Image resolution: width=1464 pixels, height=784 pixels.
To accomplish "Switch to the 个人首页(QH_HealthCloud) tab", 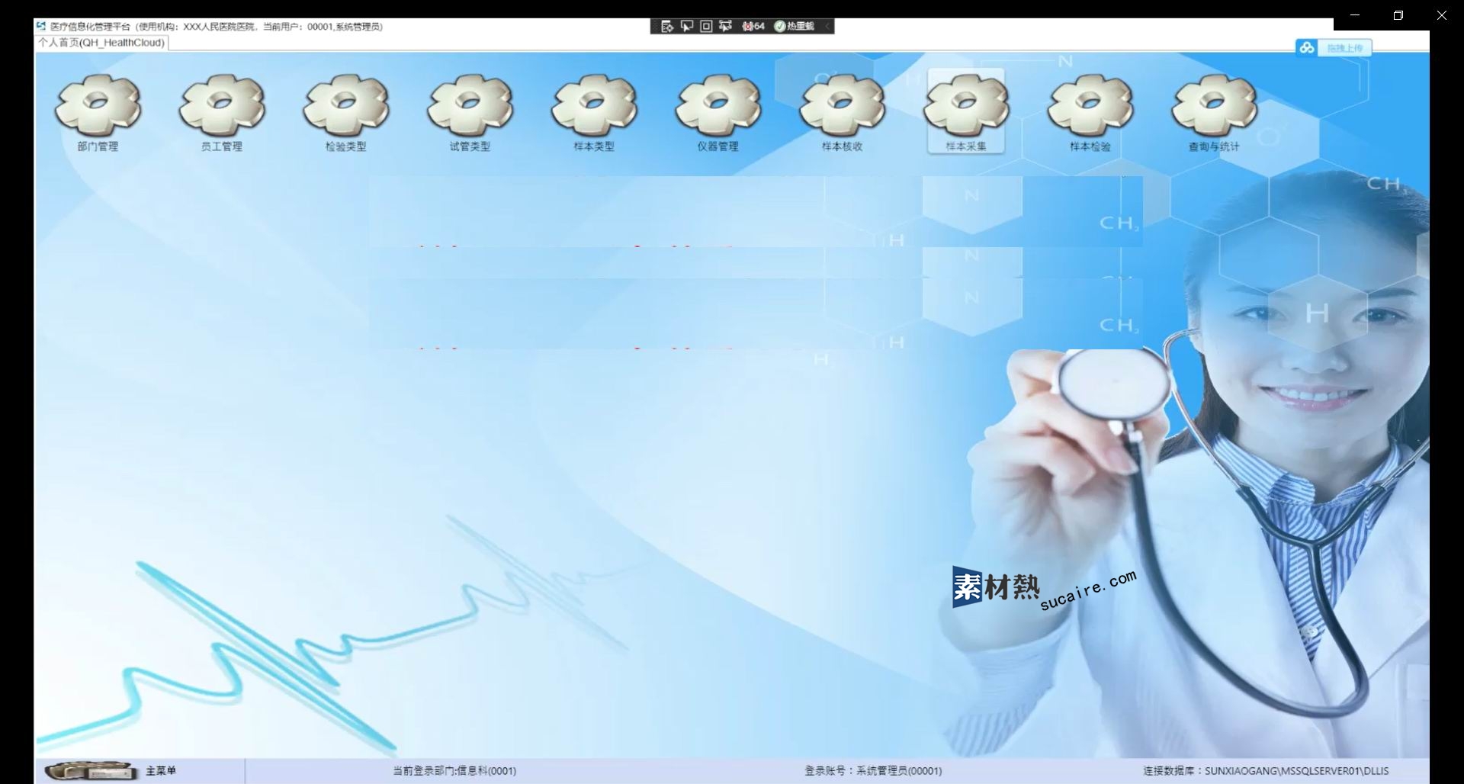I will (102, 43).
